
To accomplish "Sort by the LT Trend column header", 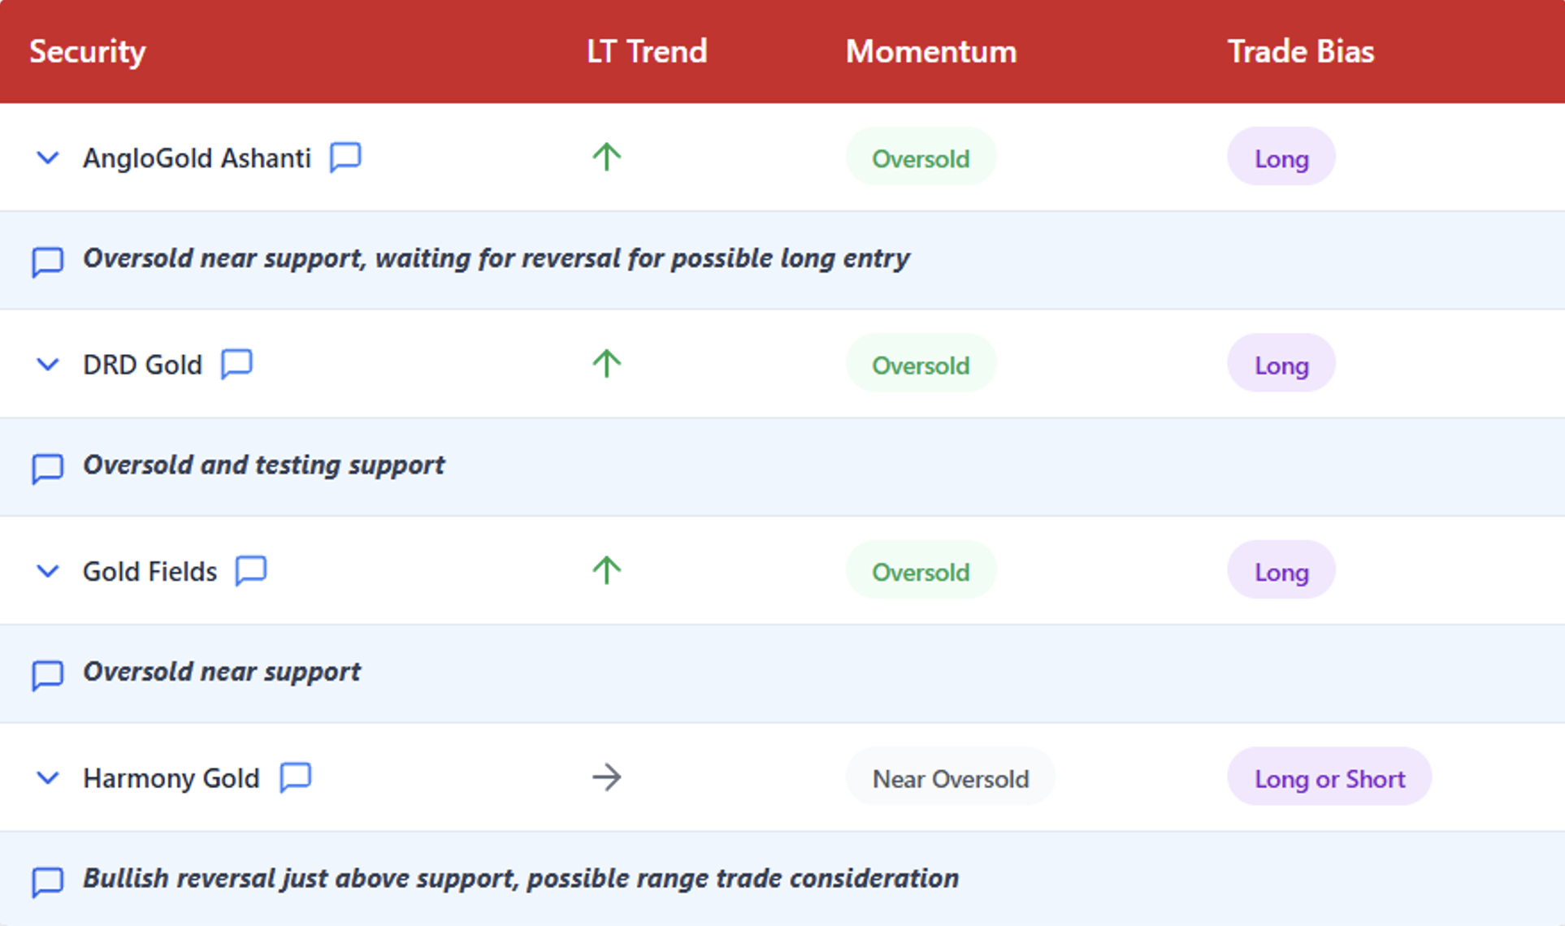I will pyautogui.click(x=647, y=51).
